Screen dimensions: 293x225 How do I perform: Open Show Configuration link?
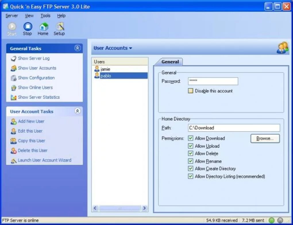tap(36, 78)
